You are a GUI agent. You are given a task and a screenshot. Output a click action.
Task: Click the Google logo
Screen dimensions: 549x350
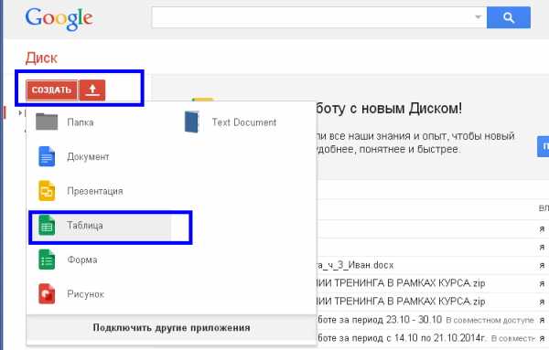59,19
